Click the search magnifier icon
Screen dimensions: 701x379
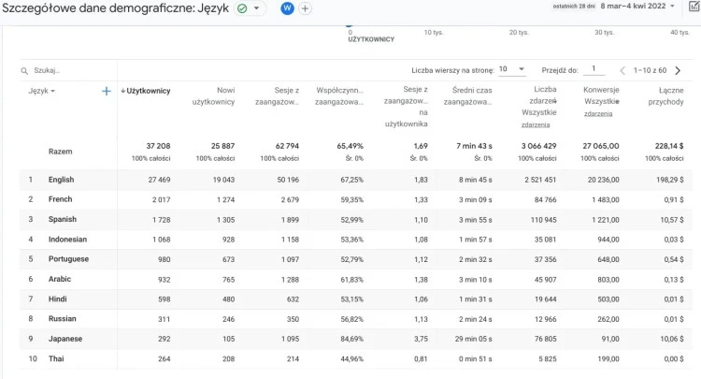[24, 70]
